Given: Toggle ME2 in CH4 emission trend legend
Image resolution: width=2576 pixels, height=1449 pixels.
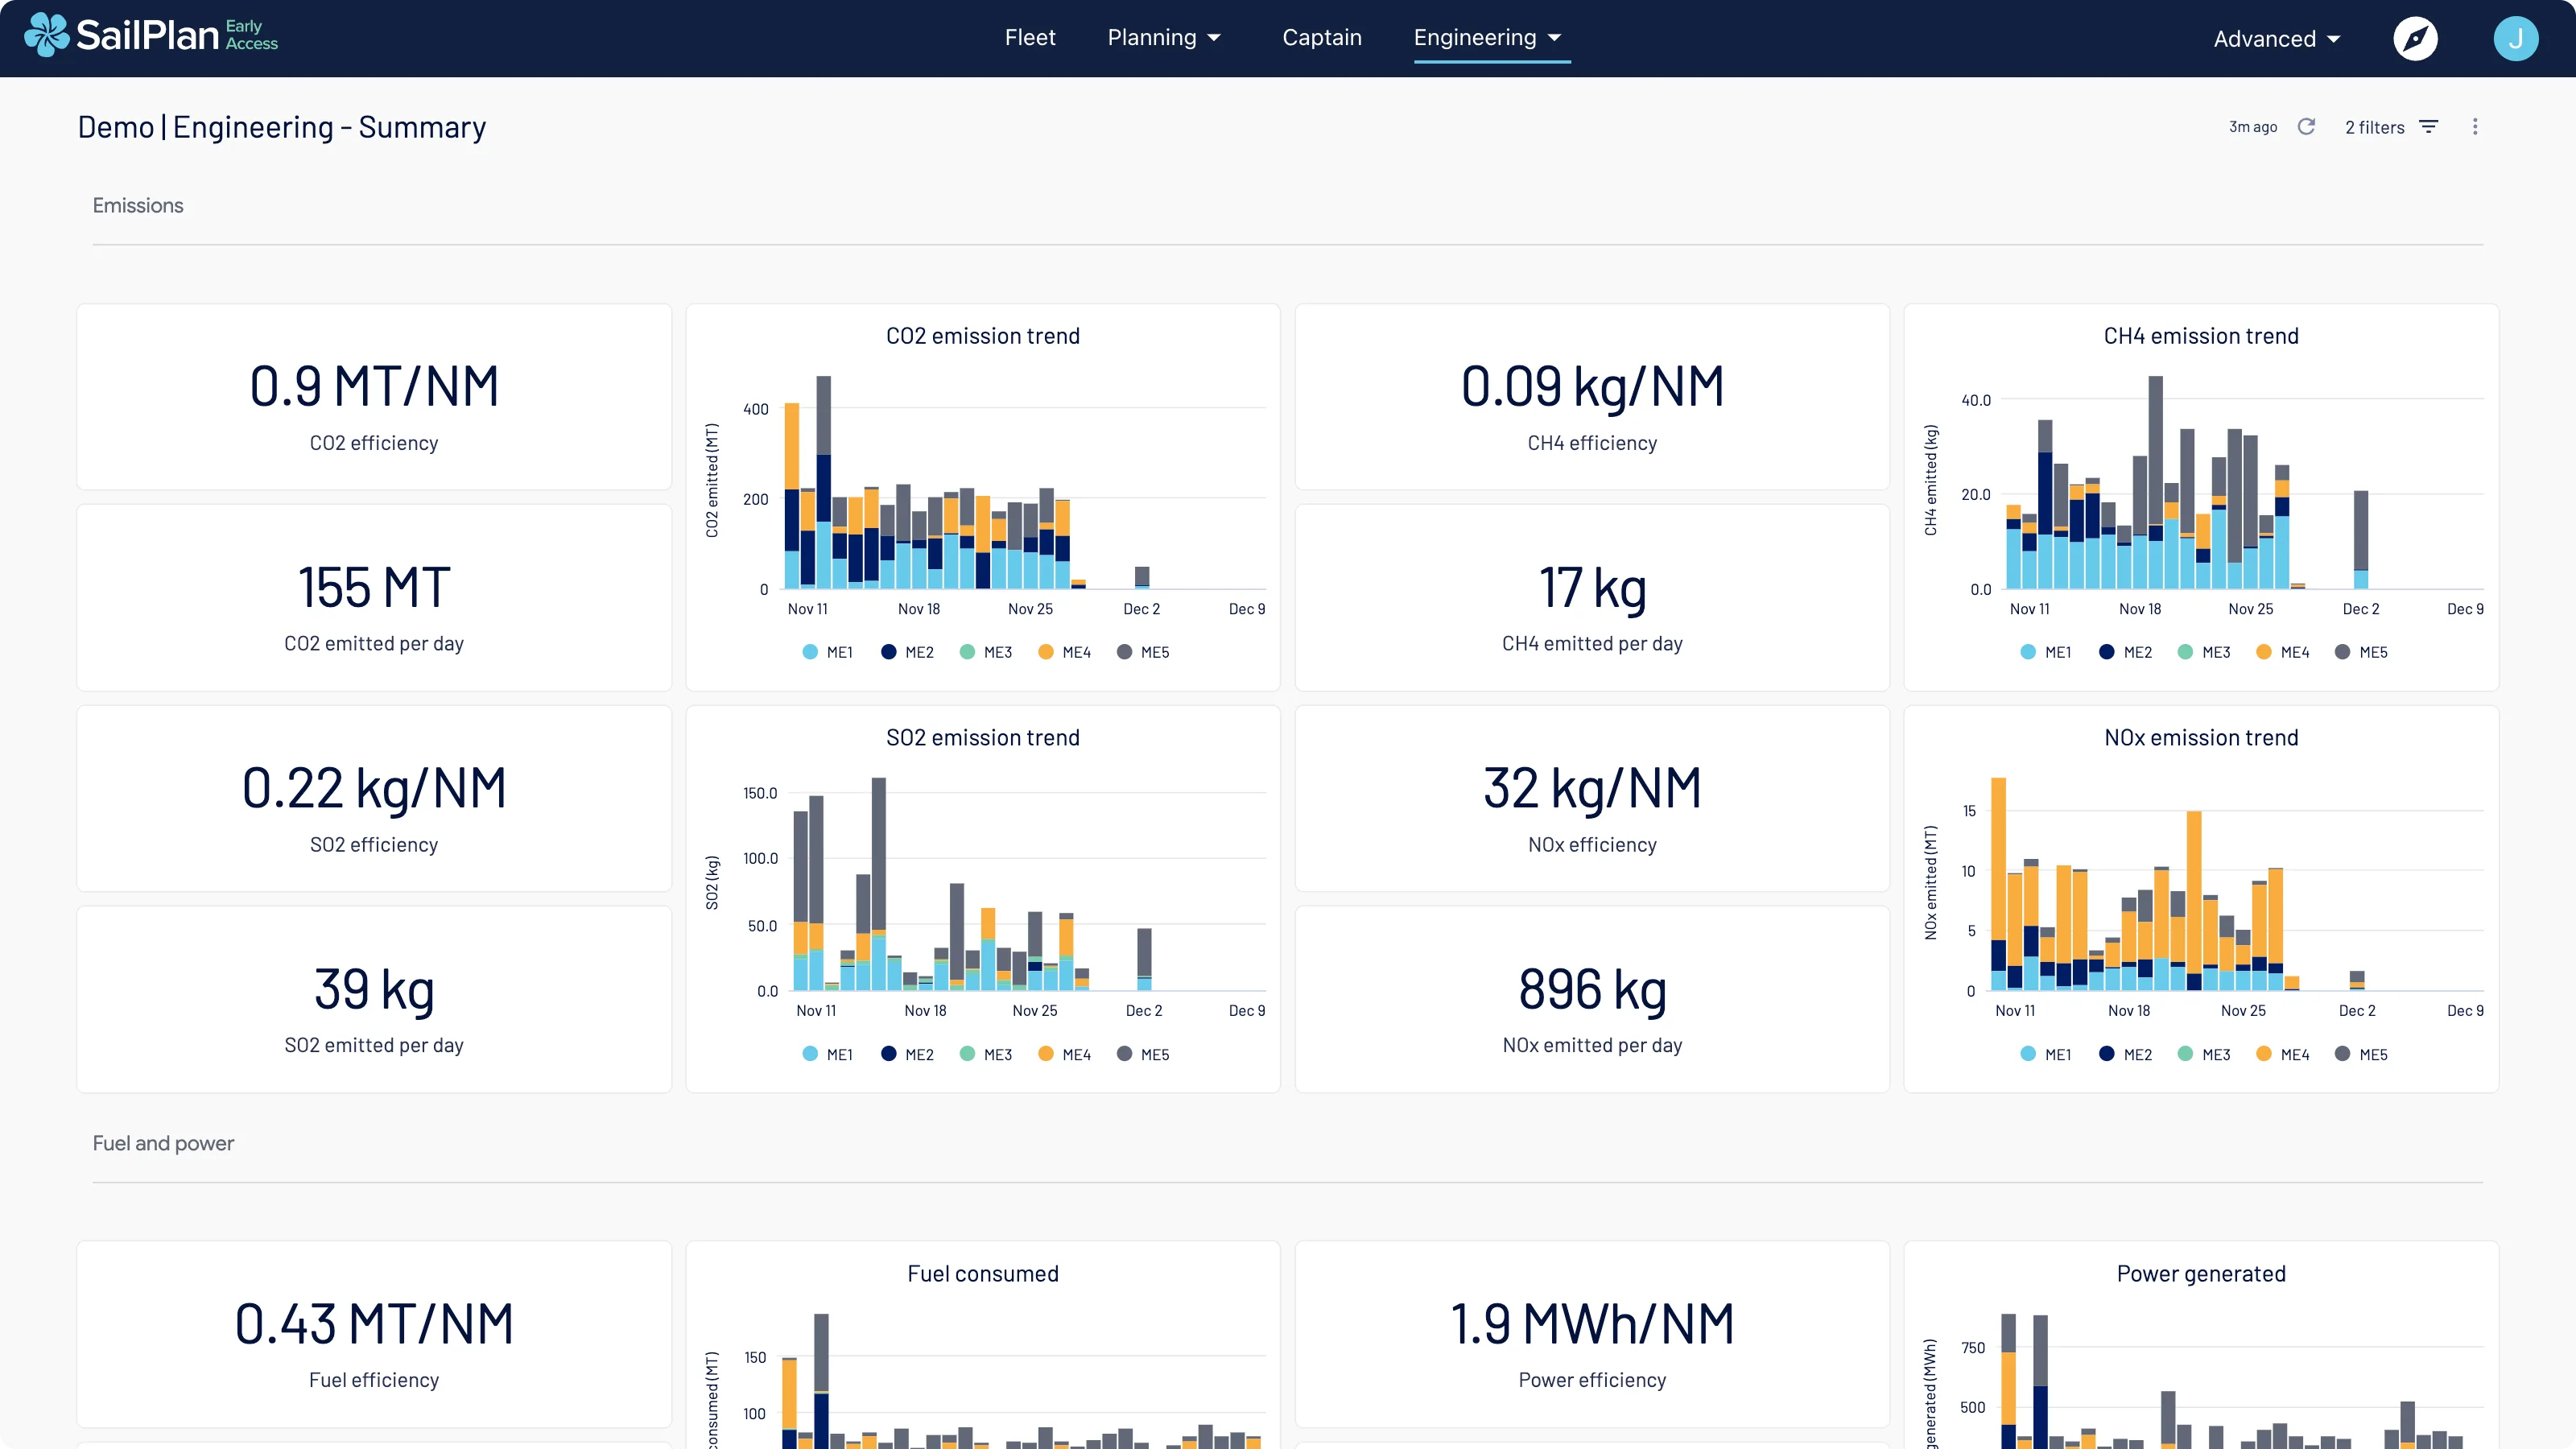Looking at the screenshot, I should pyautogui.click(x=2125, y=652).
